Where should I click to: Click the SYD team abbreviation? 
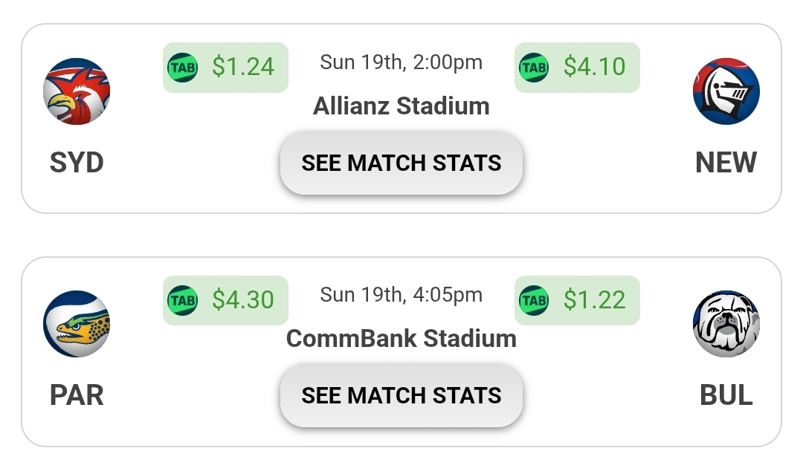77,163
